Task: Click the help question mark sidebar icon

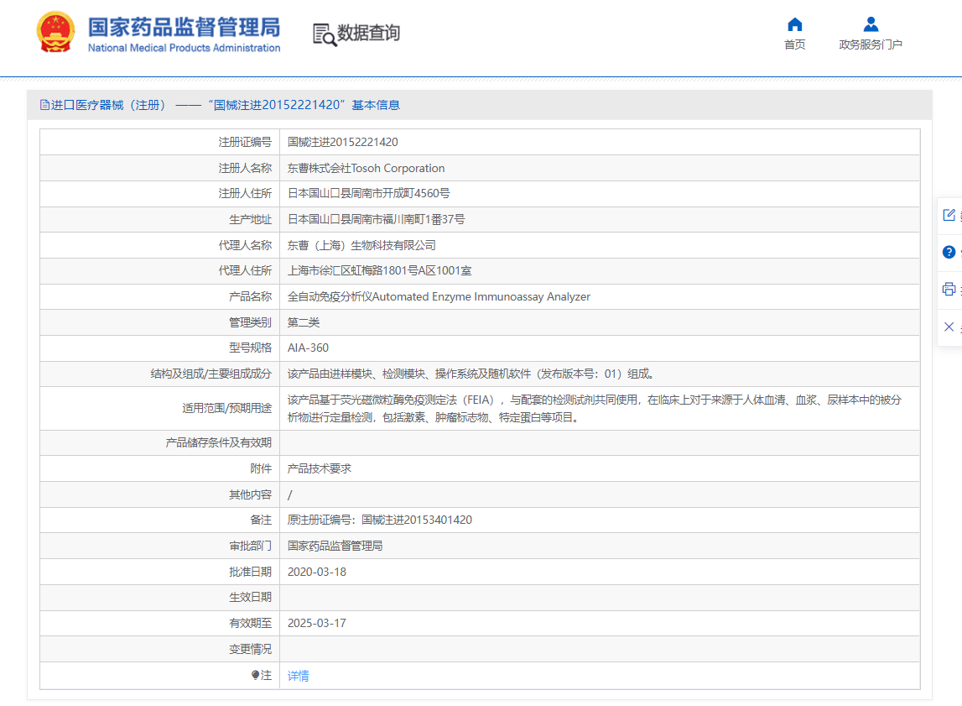Action: 948,251
